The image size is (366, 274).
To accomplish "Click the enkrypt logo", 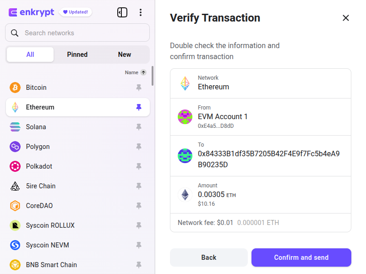I will (32, 12).
